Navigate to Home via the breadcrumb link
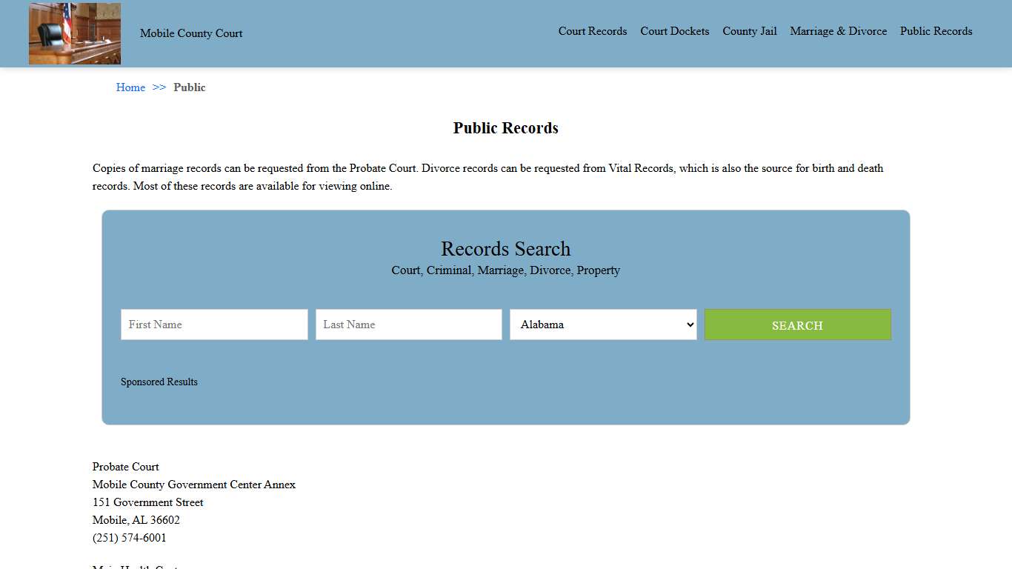 [x=130, y=87]
